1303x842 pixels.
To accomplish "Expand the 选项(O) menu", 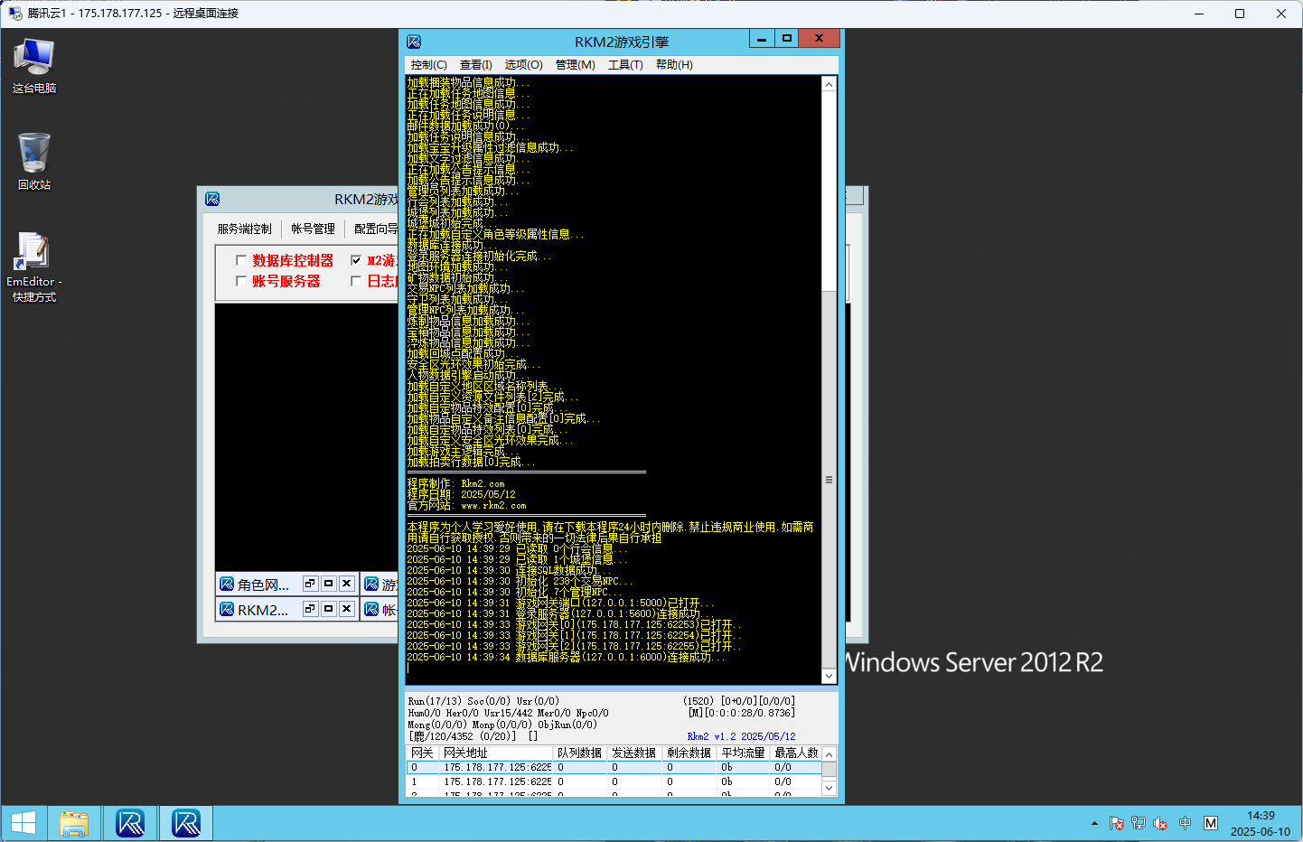I will click(523, 65).
